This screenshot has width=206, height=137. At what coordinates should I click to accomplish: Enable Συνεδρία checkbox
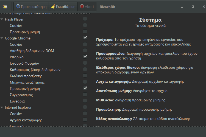85,101
